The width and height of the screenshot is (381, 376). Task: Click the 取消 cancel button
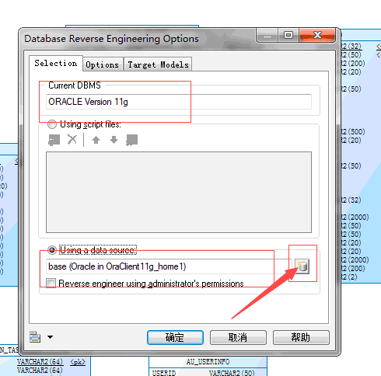tap(238, 337)
